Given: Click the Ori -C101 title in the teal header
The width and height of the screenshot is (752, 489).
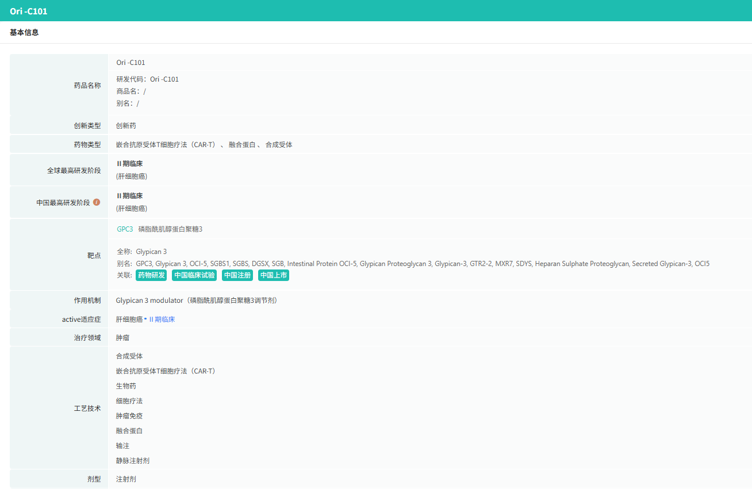Looking at the screenshot, I should [x=29, y=11].
